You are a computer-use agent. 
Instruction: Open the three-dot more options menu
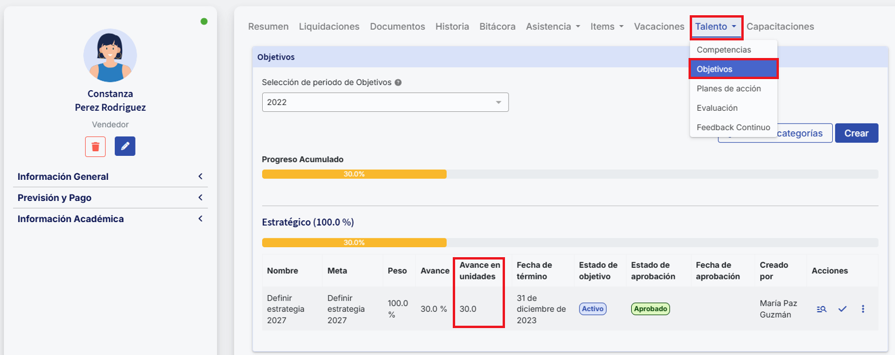tap(863, 309)
